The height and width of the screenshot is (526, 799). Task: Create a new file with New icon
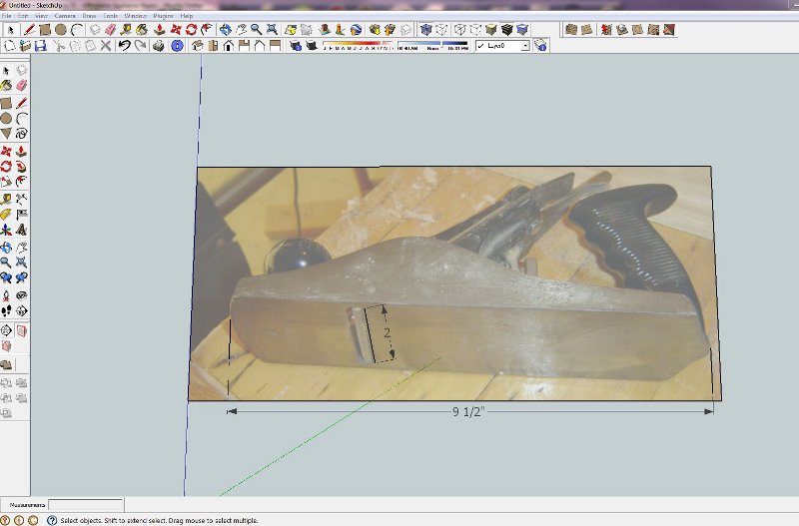10,46
